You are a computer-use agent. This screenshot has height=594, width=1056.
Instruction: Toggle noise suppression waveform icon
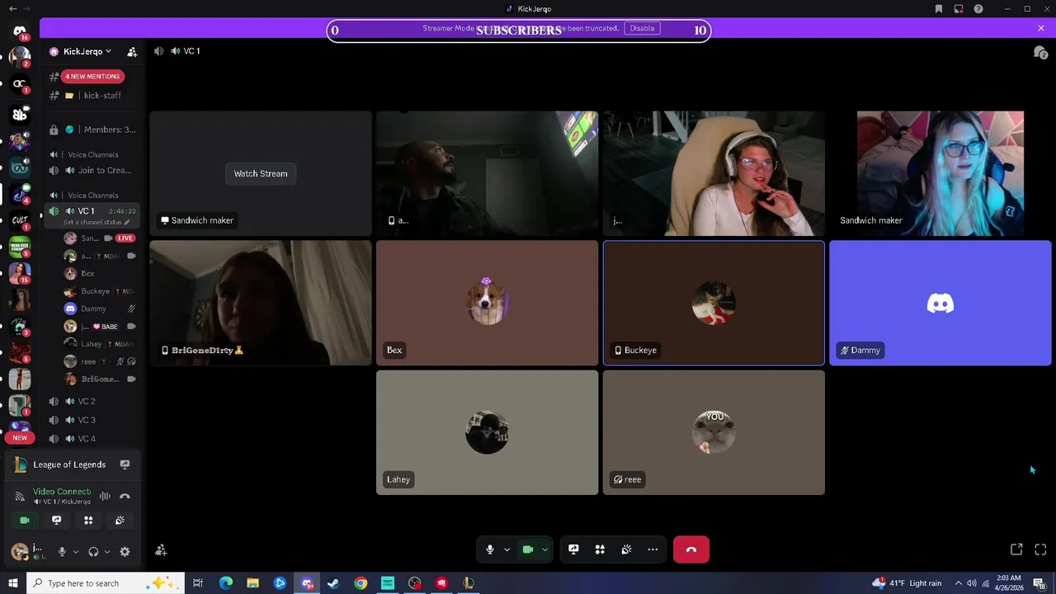105,497
